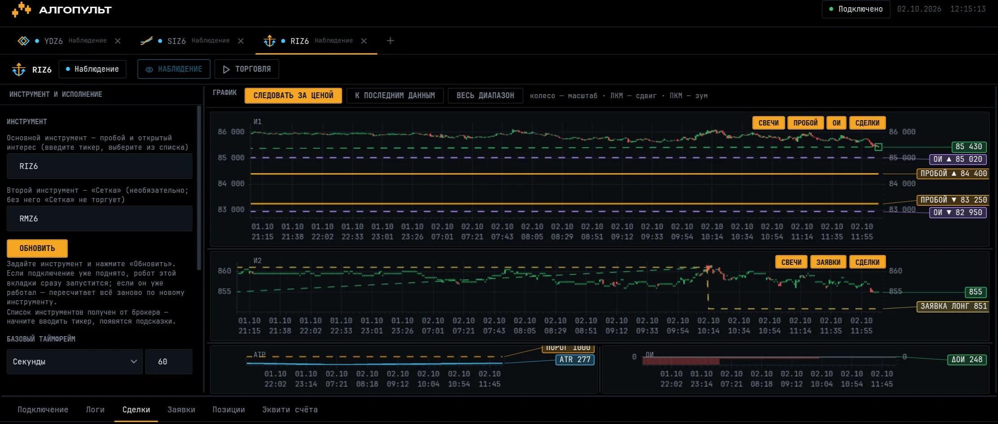Toggle СВЕЧИ on the И1 chart
Screen dimensions: 998x424
[x=768, y=123]
